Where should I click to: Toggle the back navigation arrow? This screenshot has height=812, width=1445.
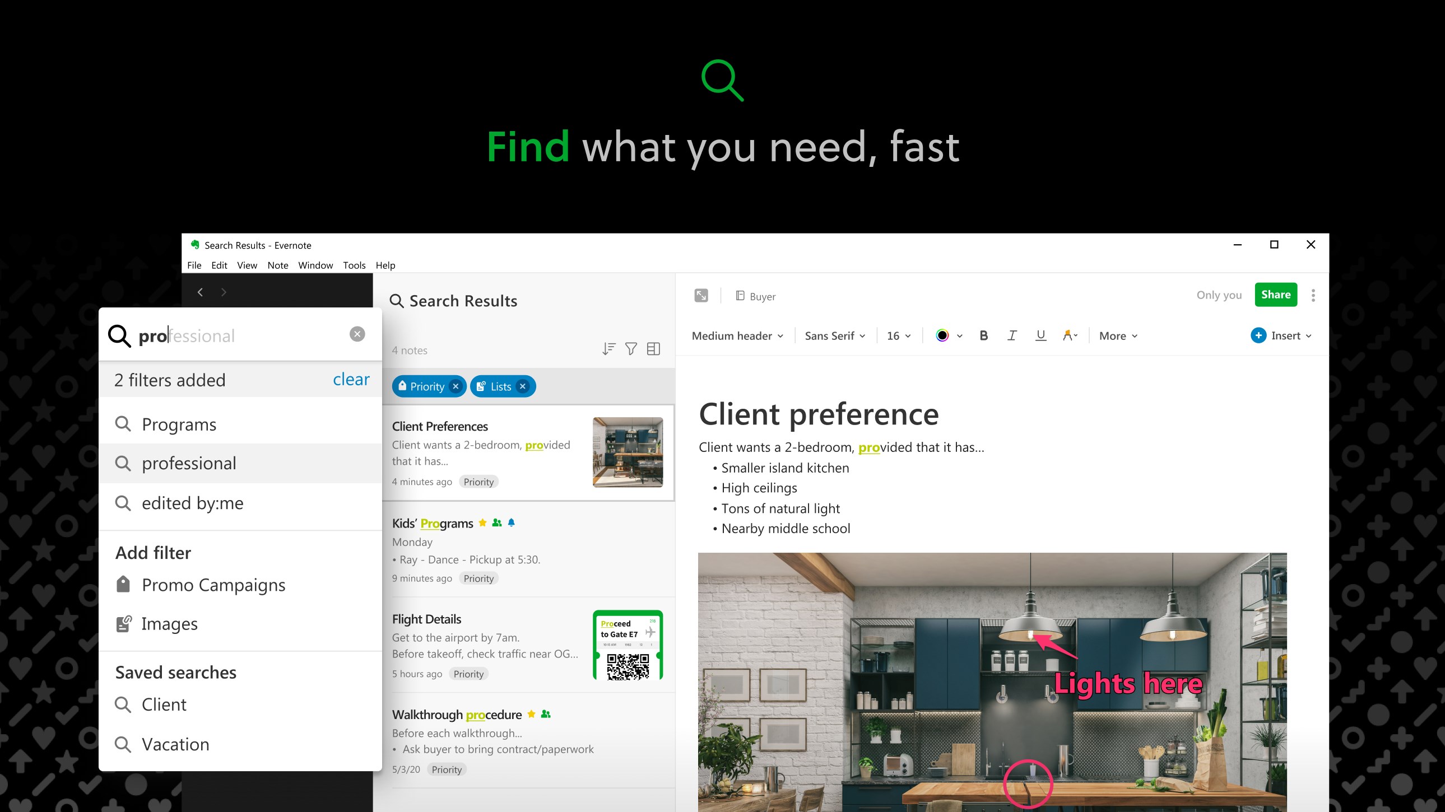pos(199,291)
